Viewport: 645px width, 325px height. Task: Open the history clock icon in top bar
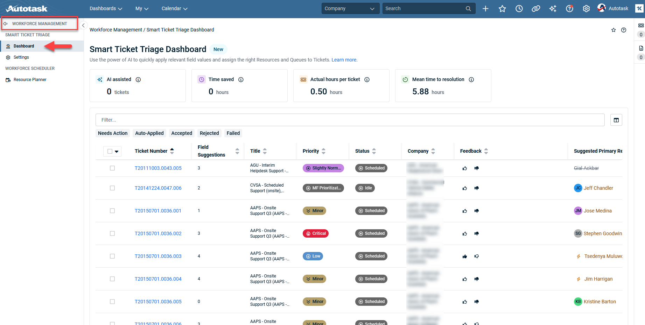[x=519, y=9]
